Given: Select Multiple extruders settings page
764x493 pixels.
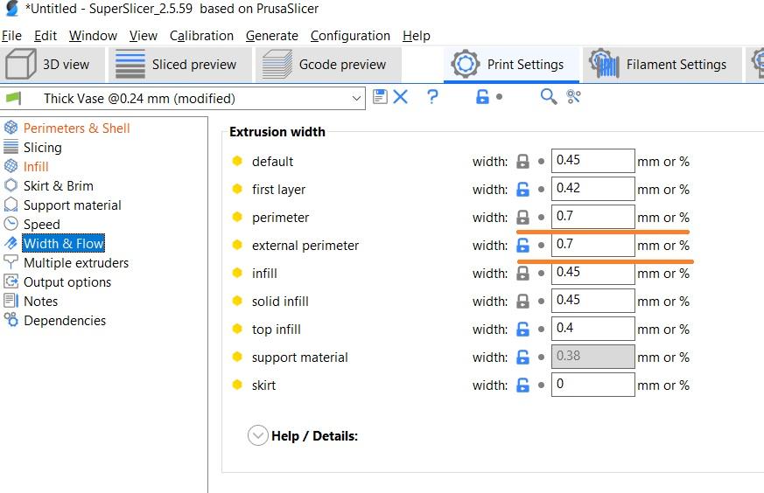Looking at the screenshot, I should pyautogui.click(x=75, y=263).
